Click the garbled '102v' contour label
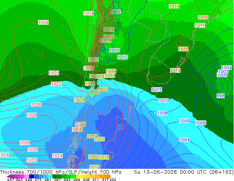The height and width of the screenshot is (181, 234). (94, 93)
